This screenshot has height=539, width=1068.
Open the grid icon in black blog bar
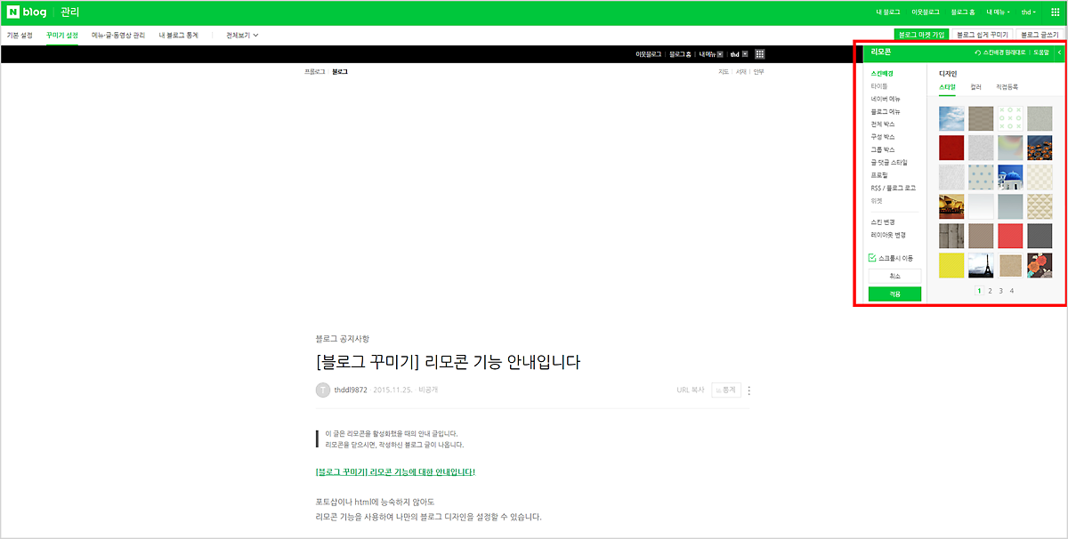pos(759,53)
